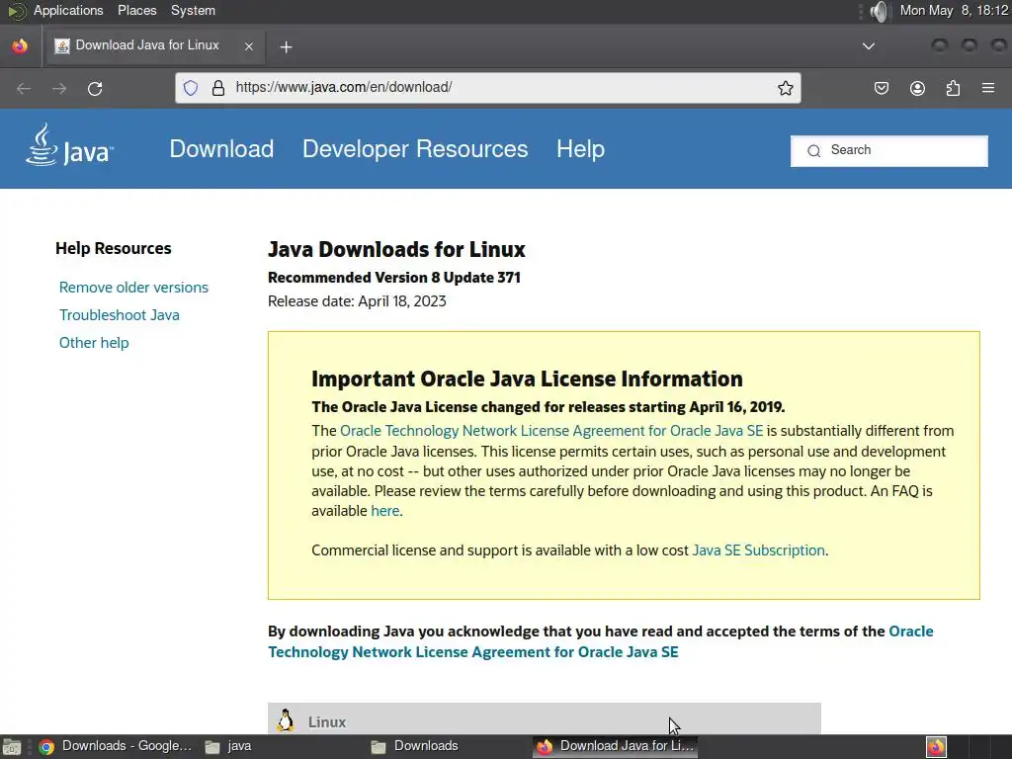Open the Firefox account icon
1012x759 pixels.
[x=917, y=88]
